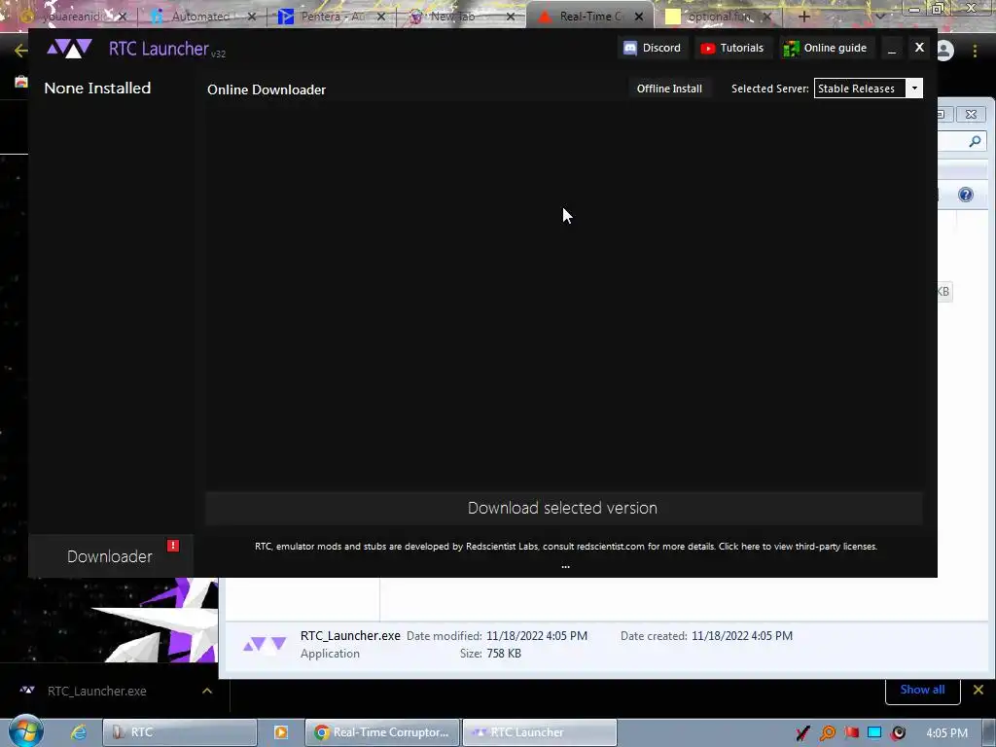Image resolution: width=996 pixels, height=747 pixels.
Task: Click the Explorer search magnifier icon
Action: 975,141
